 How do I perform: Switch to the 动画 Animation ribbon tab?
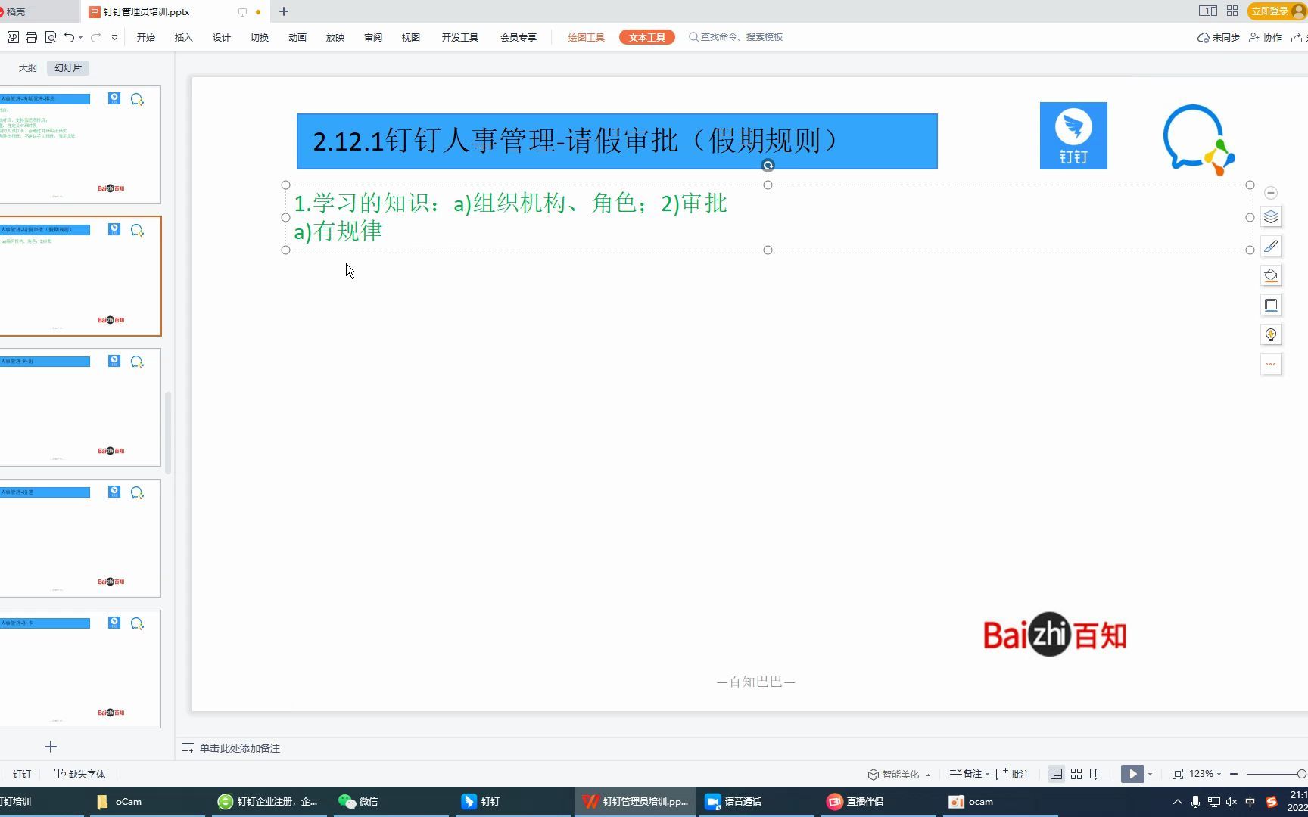pos(297,36)
